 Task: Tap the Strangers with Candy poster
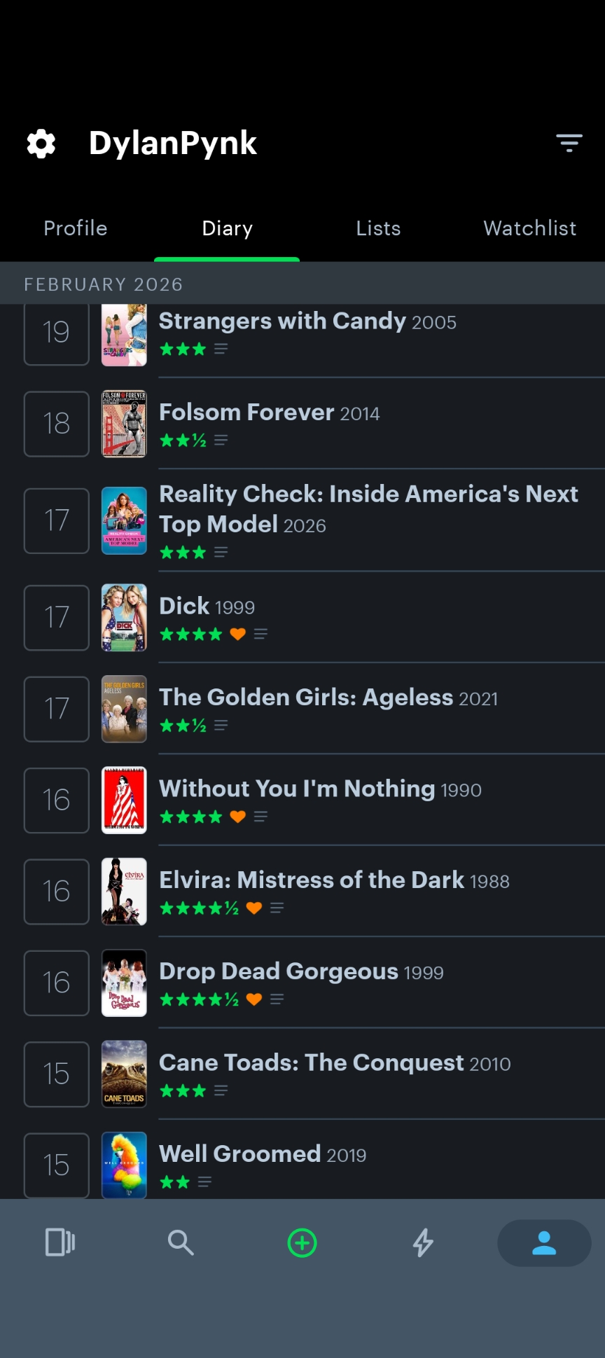pyautogui.click(x=124, y=335)
